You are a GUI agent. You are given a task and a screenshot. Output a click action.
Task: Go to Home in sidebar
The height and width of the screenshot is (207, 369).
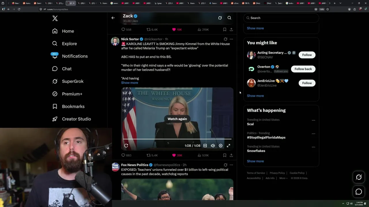click(x=63, y=31)
